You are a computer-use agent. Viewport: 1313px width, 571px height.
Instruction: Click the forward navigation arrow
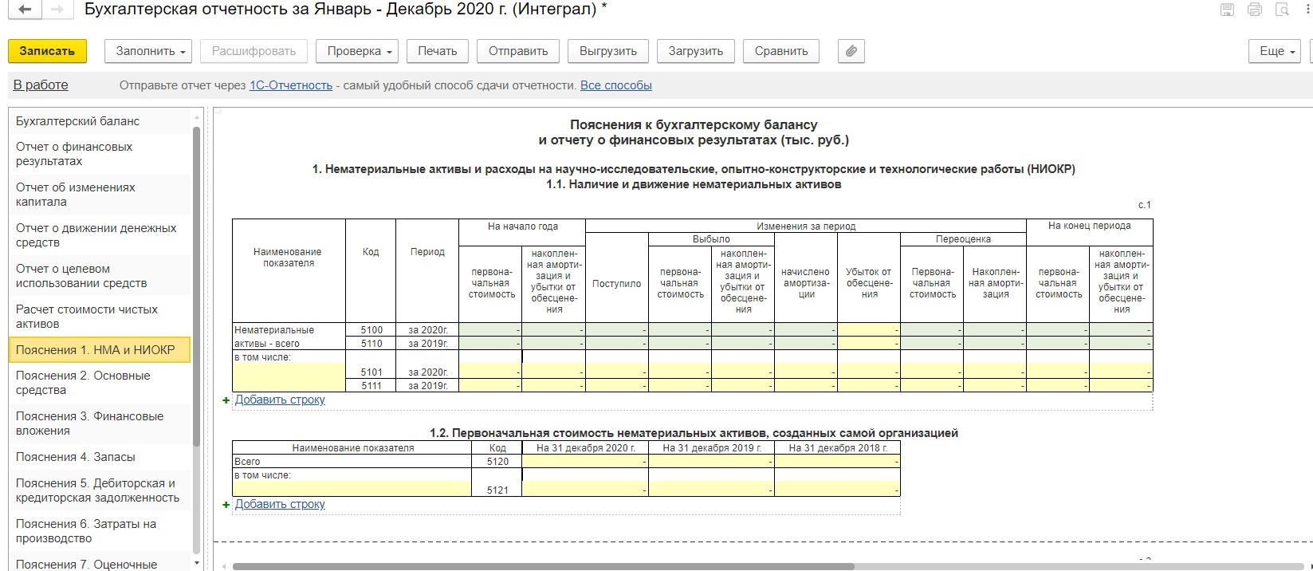[x=57, y=10]
